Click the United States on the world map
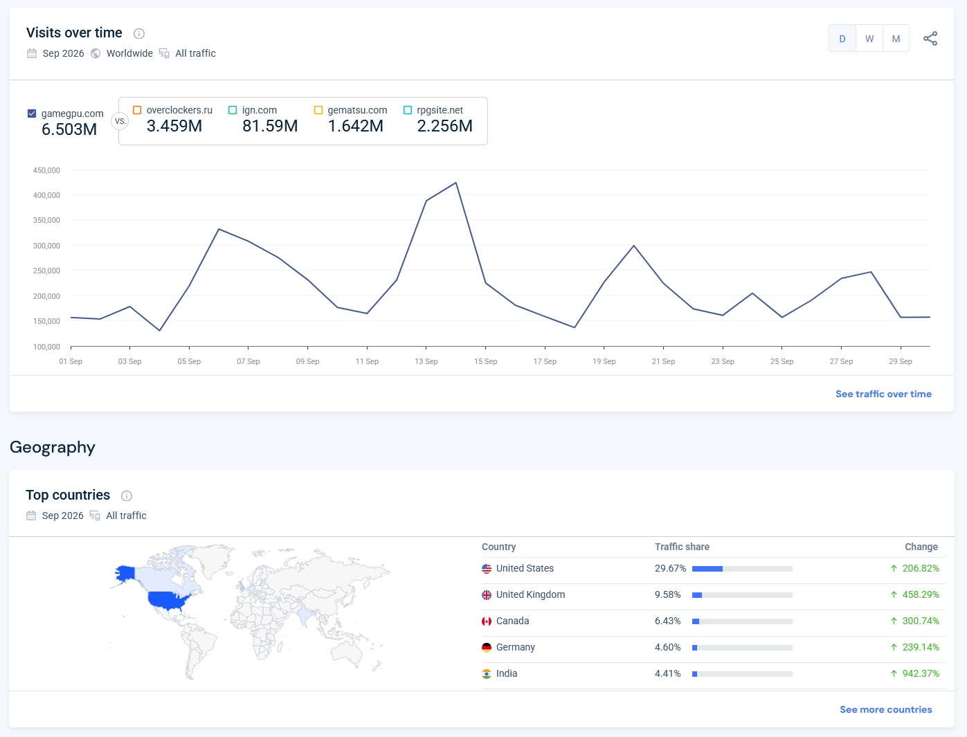The width and height of the screenshot is (967, 737). [168, 600]
